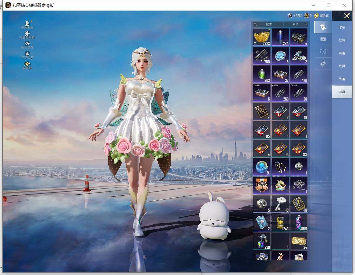Open the 分解与拆解 puzzle icon
The image size is (355, 275).
27,34
